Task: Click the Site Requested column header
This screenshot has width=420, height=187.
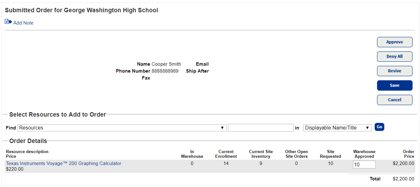Action: [x=330, y=154]
